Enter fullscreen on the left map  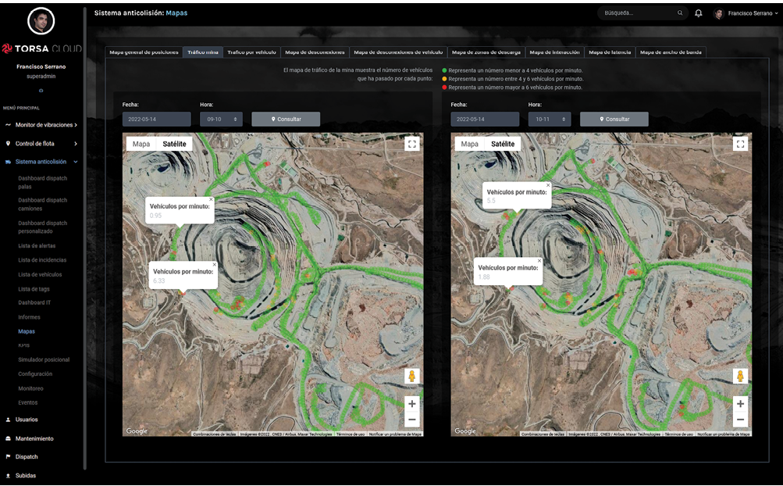click(412, 144)
